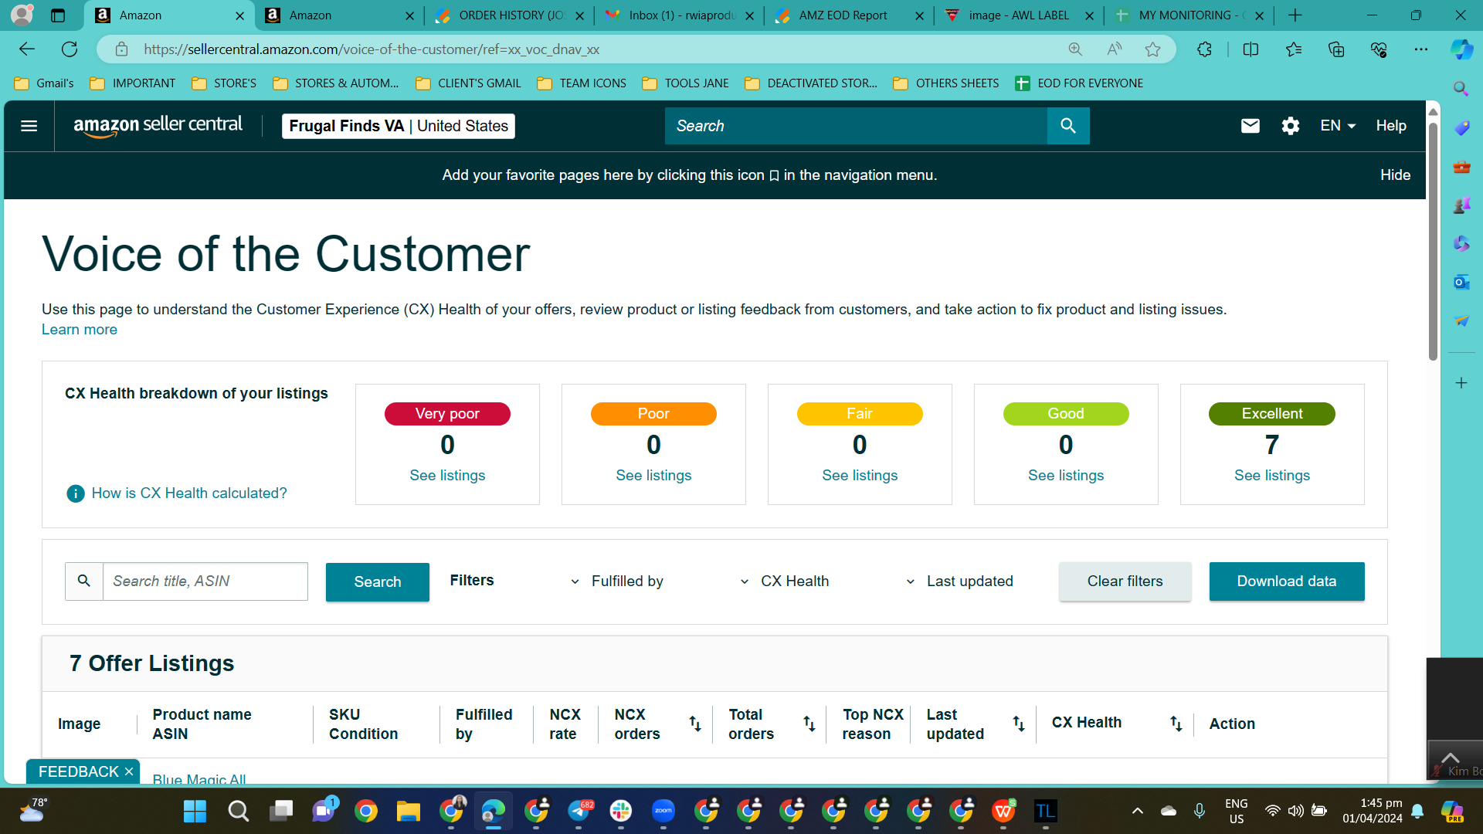Expand the Last updated filter dropdown
The image size is (1483, 834).
click(960, 581)
